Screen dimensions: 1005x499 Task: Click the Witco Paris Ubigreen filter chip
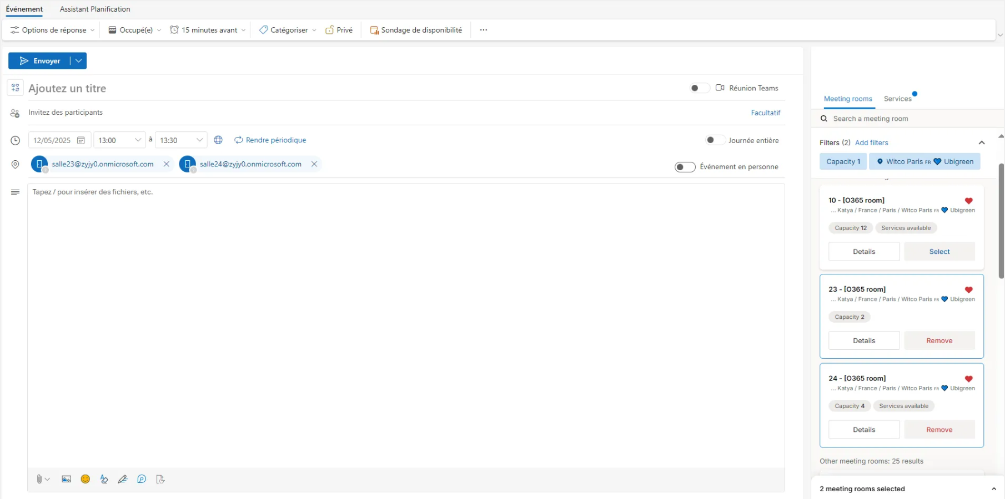pyautogui.click(x=924, y=161)
